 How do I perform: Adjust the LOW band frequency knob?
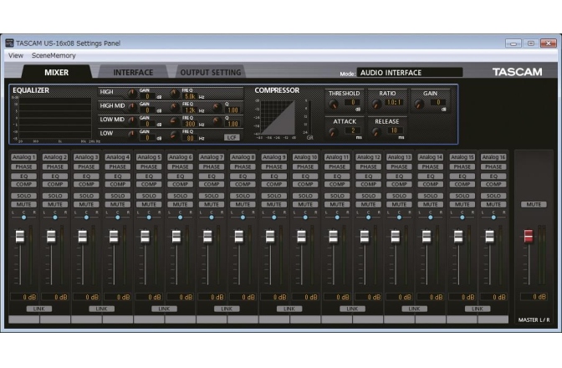(175, 135)
